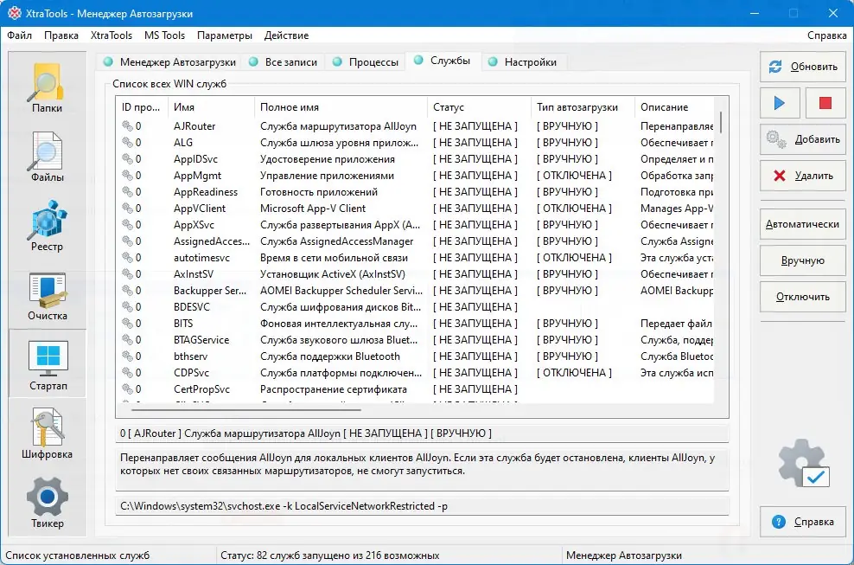Click the Обновить button
The image size is (854, 565).
coord(803,67)
